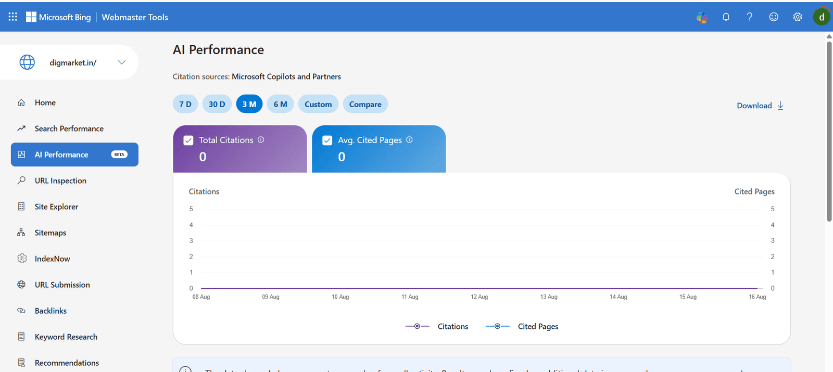Click the Site Explorer icon
Image resolution: width=833 pixels, height=372 pixels.
21,207
